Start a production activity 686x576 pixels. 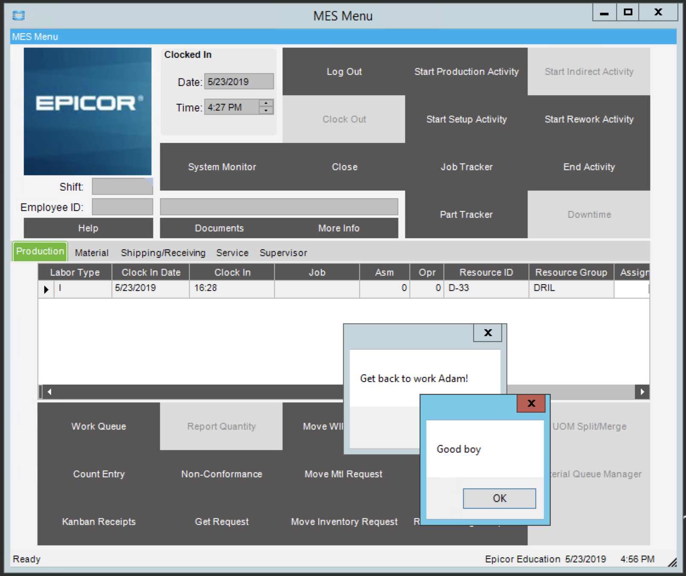466,71
